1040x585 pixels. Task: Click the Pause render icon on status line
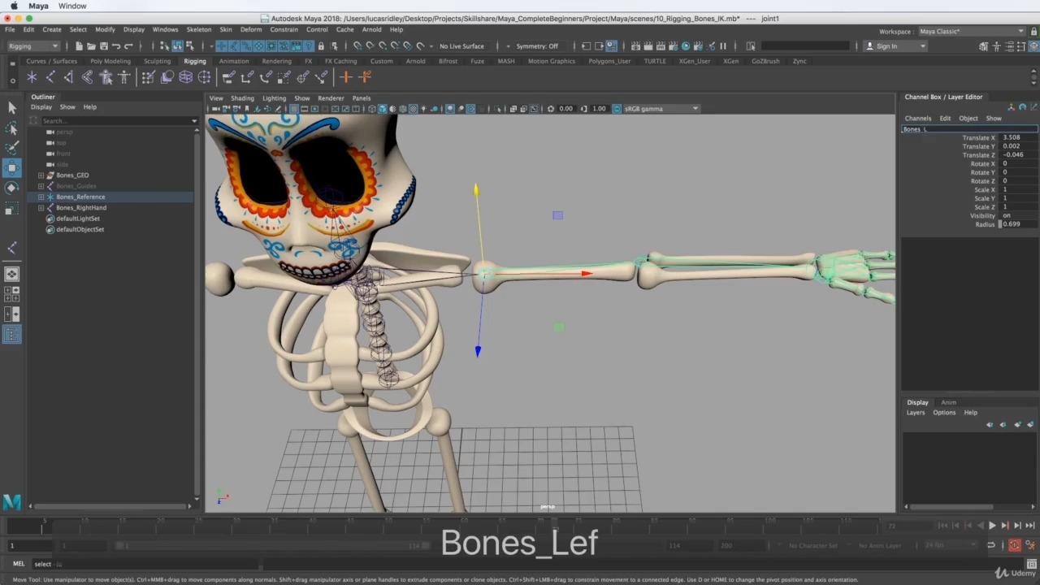coord(723,46)
